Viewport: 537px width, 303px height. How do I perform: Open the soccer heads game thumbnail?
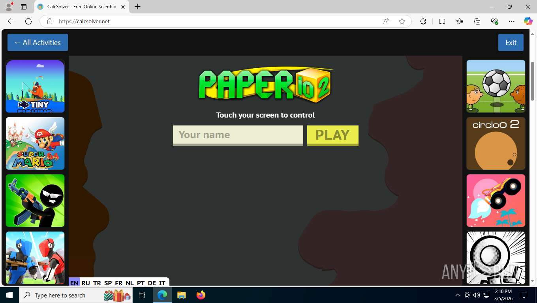pyautogui.click(x=496, y=86)
